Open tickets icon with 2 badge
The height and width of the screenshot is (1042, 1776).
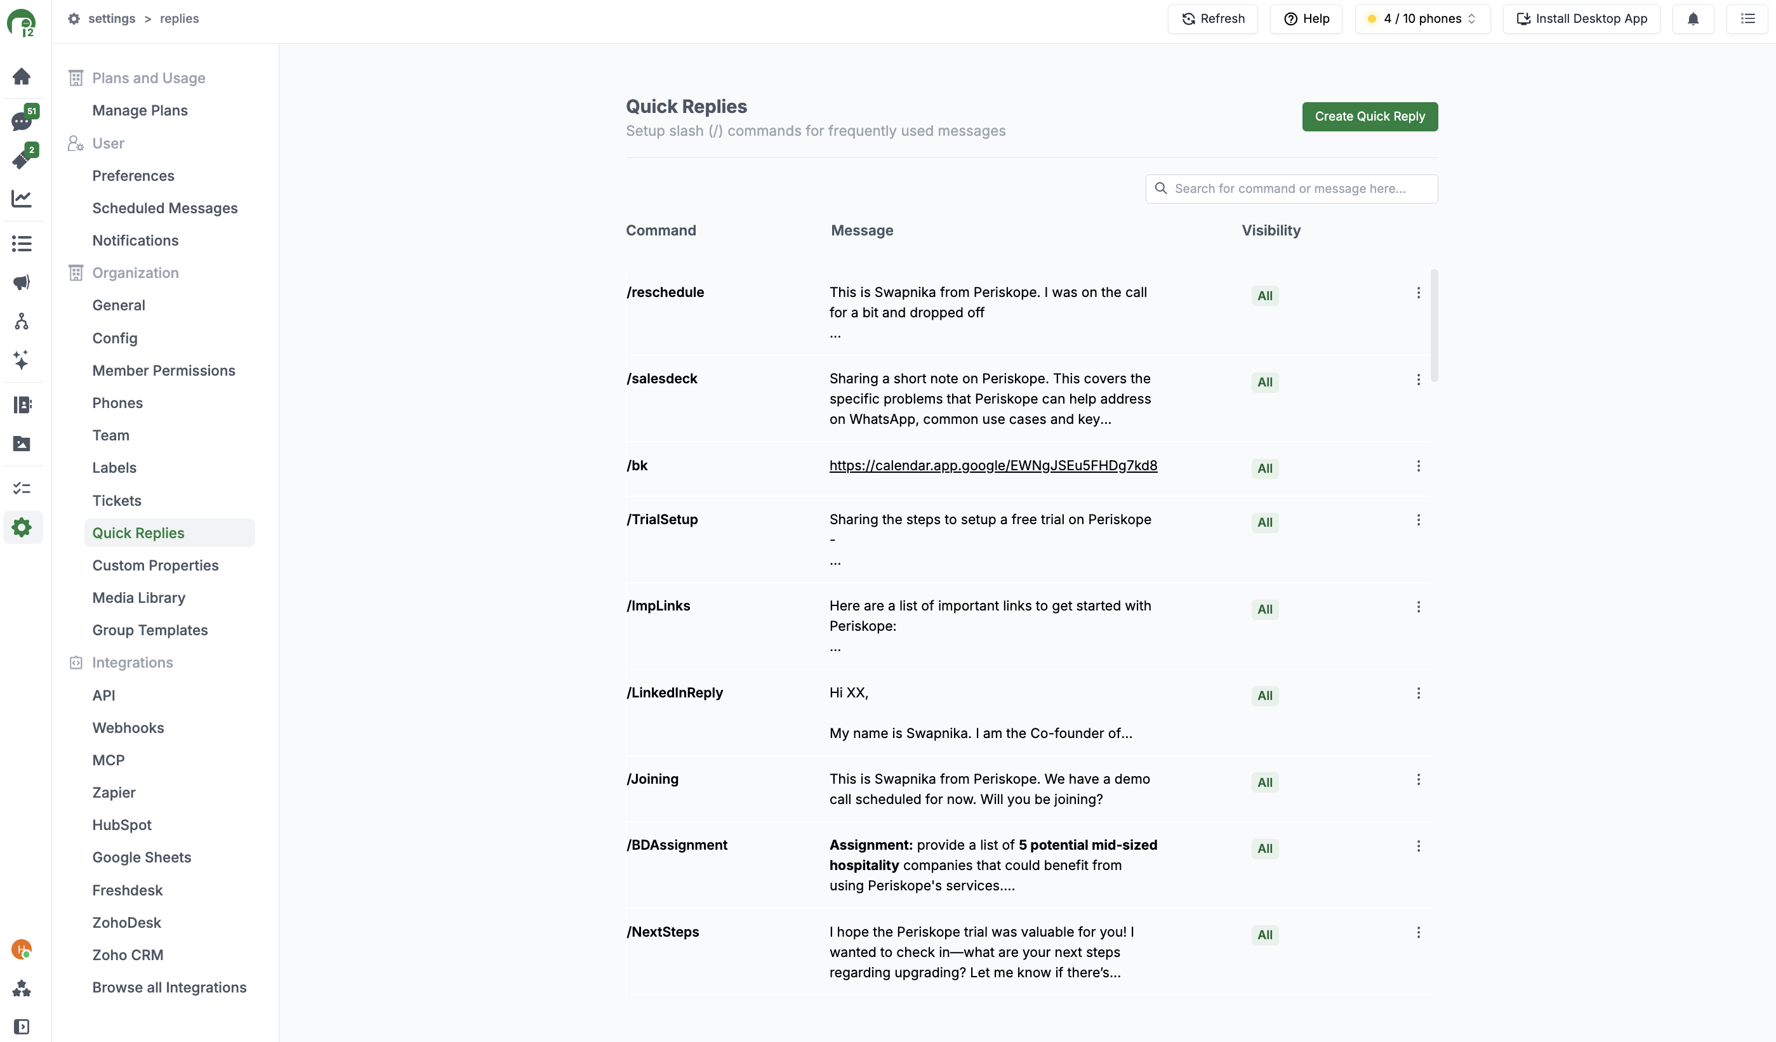click(22, 159)
